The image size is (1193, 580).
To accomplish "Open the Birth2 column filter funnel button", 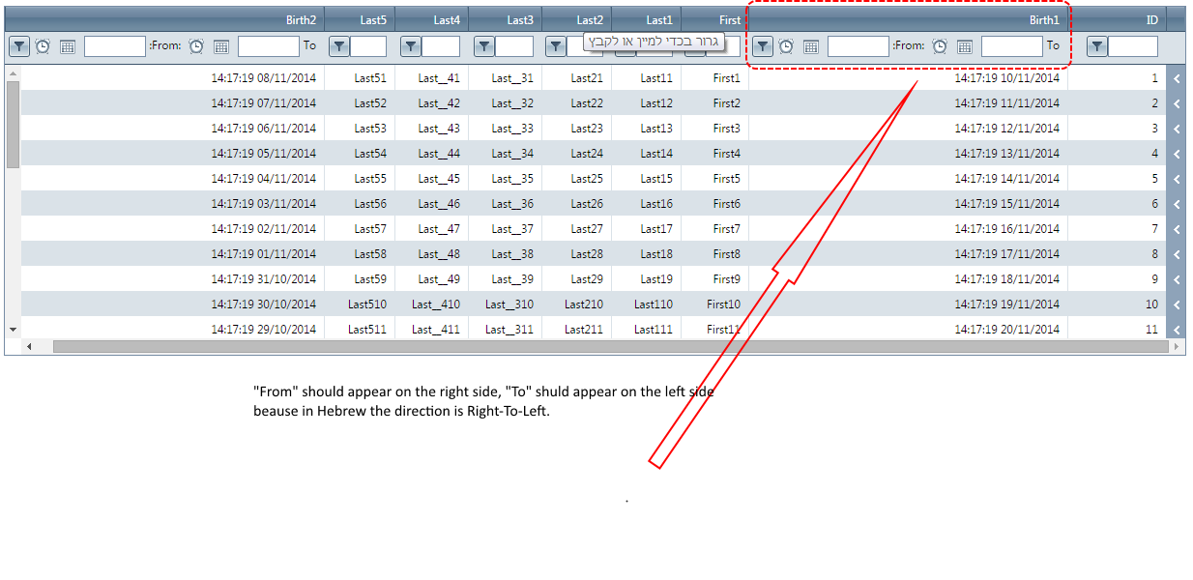I will coord(18,45).
